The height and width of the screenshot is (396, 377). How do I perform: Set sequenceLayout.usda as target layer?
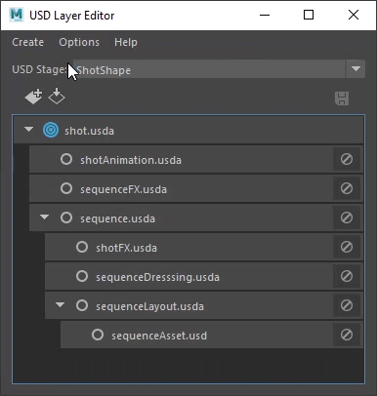pos(82,305)
